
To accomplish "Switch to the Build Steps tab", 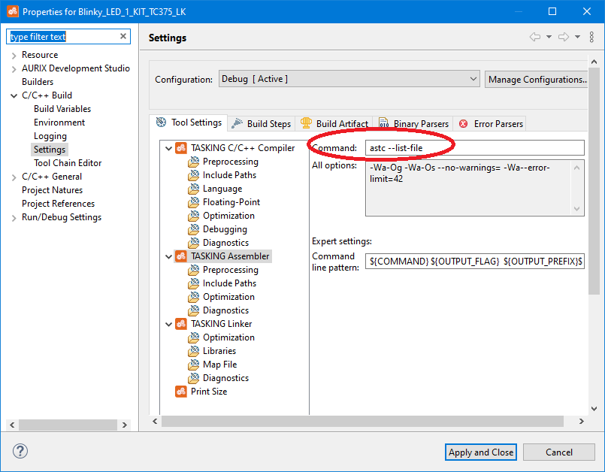I will (x=262, y=124).
